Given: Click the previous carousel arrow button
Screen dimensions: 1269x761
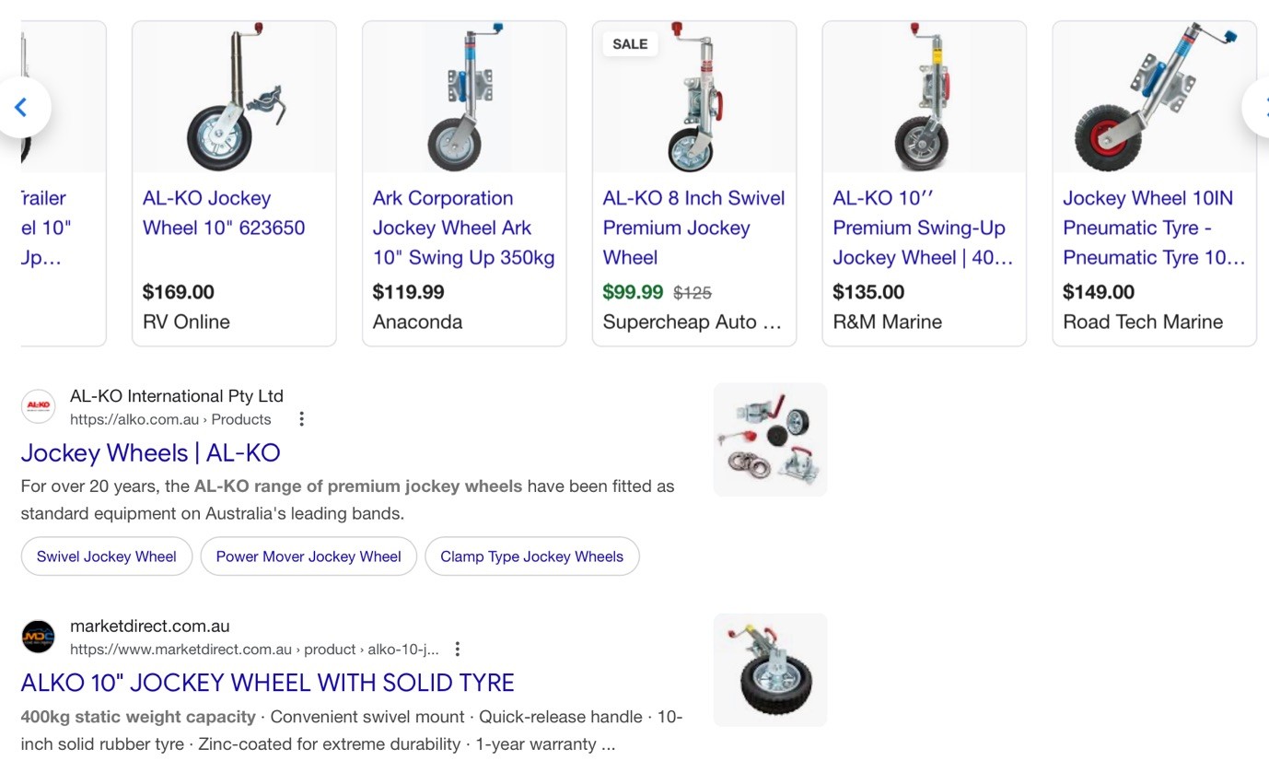Looking at the screenshot, I should point(21,108).
